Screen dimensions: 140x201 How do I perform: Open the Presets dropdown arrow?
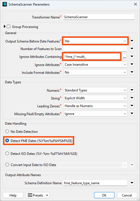[47, 195]
